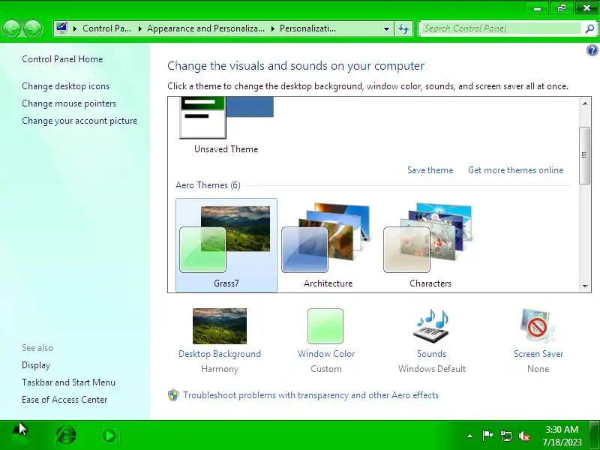600x450 pixels.
Task: Select the Grass7 theme
Action: [226, 245]
